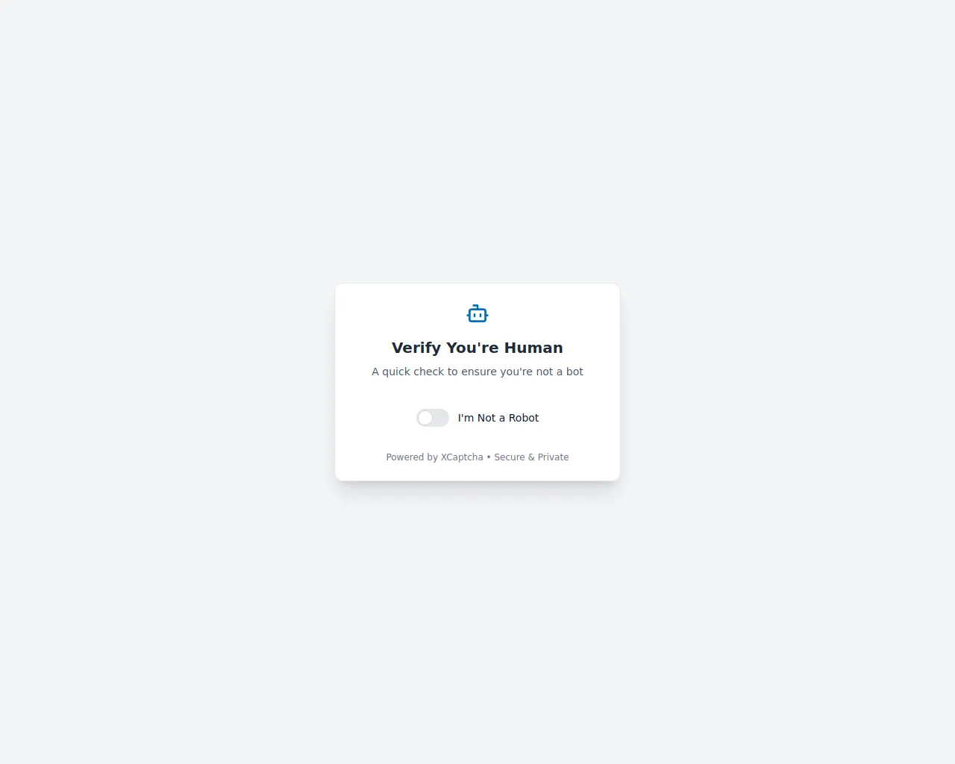Click "Powered by XCaptcha" footer text
The image size is (955, 764).
[x=434, y=457]
